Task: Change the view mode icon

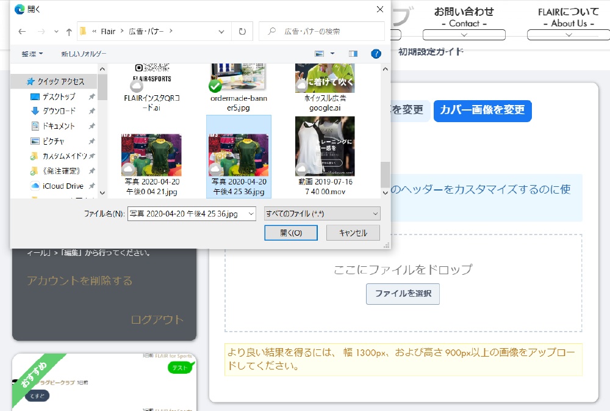Action: point(320,54)
